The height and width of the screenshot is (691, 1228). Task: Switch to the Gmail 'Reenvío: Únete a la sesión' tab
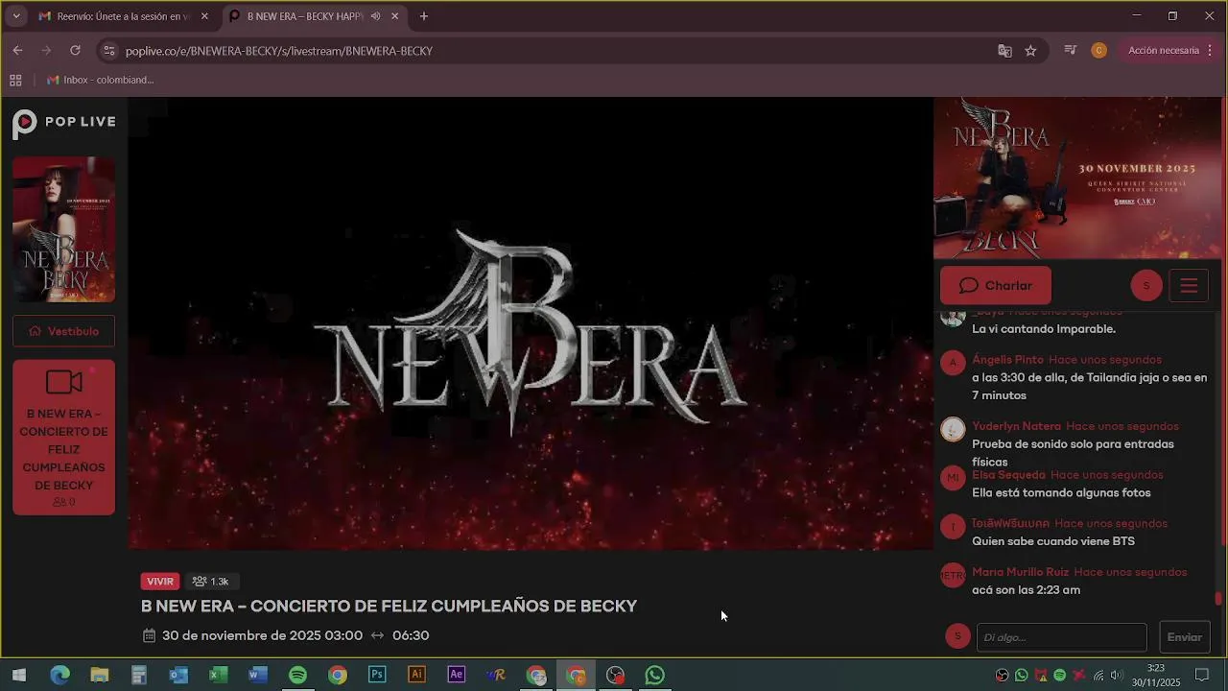[x=123, y=16]
